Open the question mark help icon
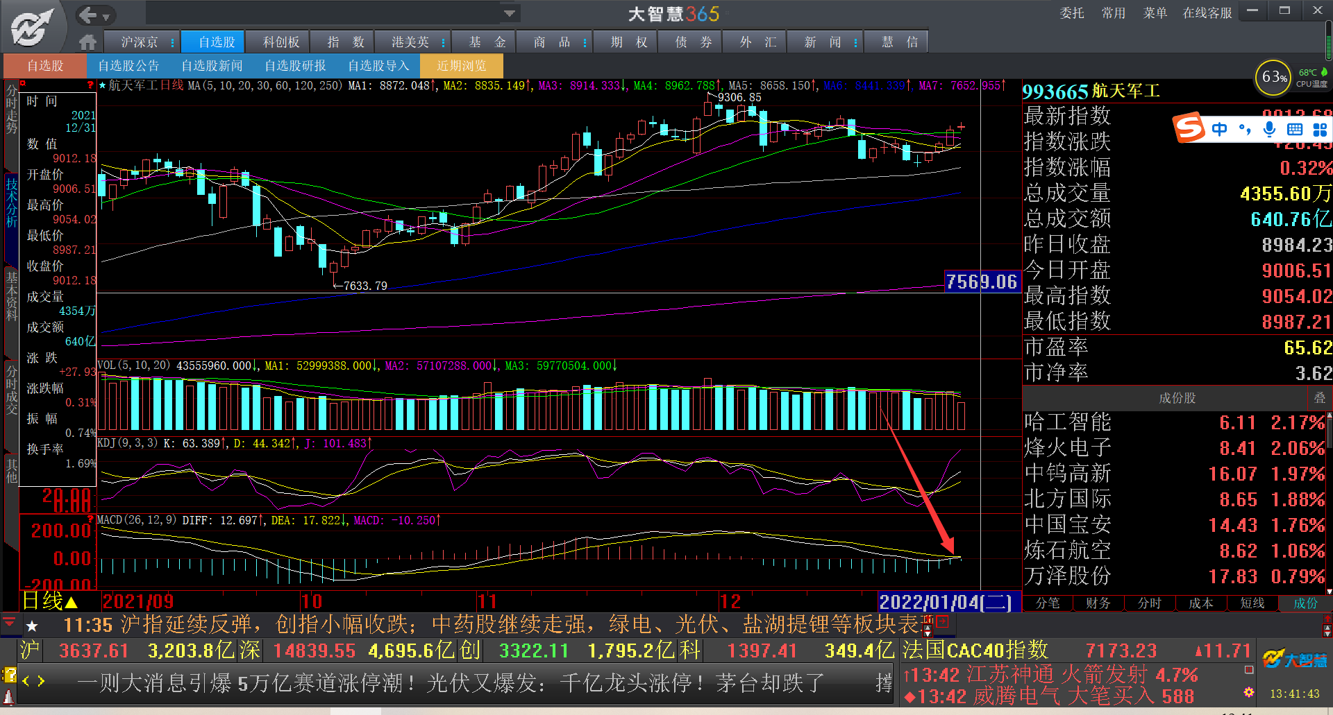 click(10, 674)
